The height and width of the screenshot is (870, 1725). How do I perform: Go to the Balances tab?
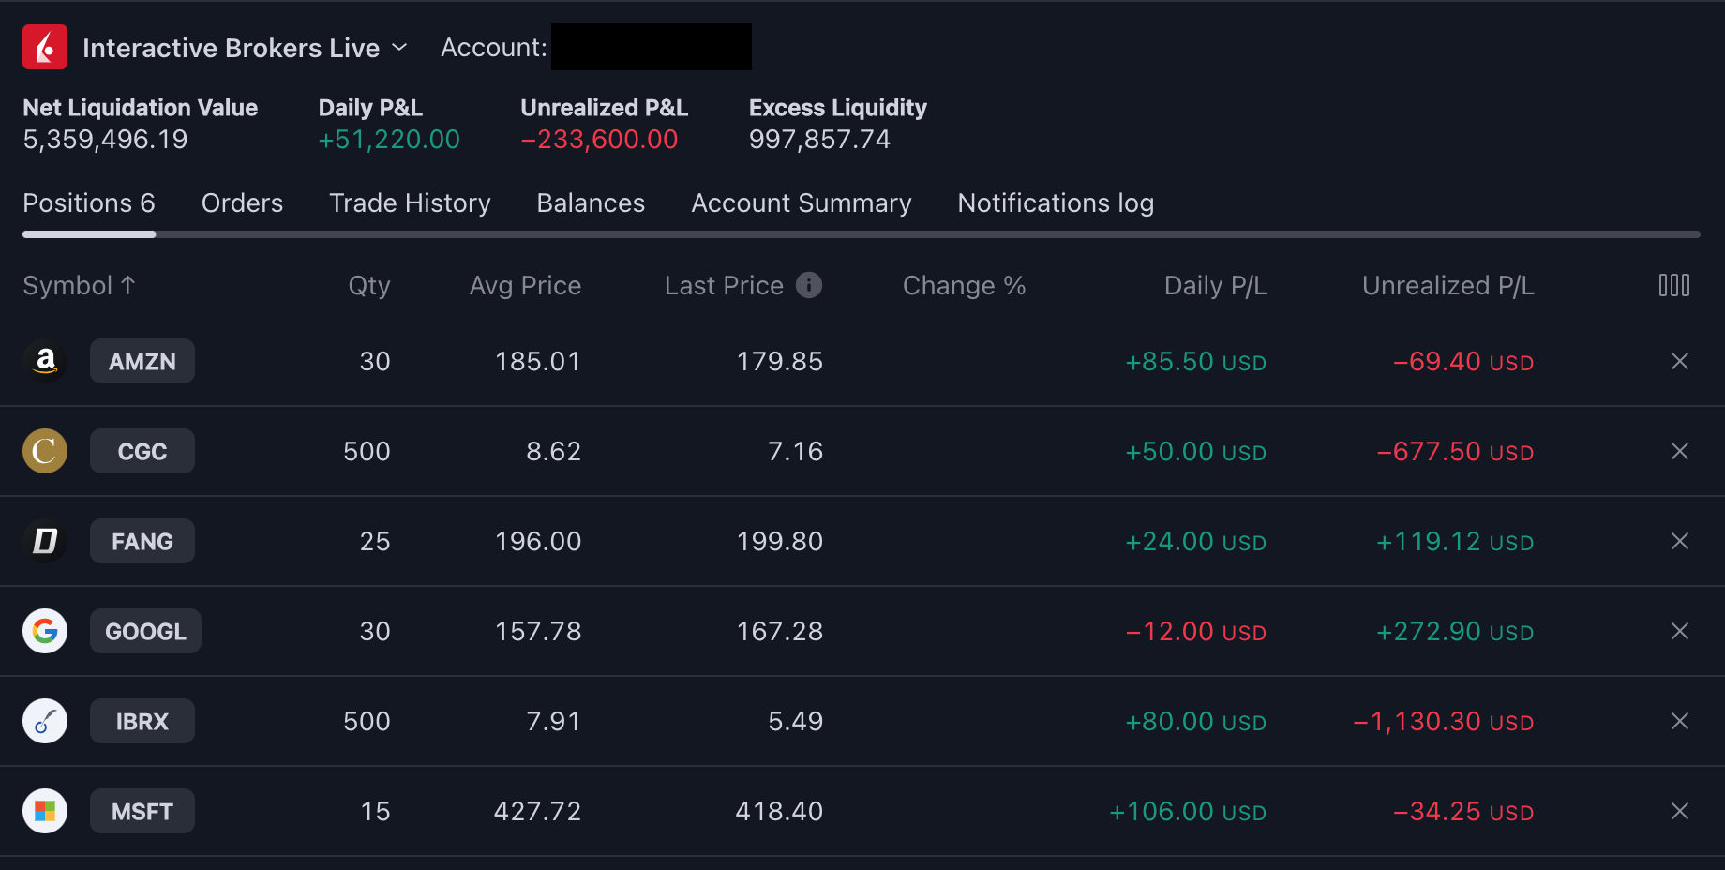[591, 203]
